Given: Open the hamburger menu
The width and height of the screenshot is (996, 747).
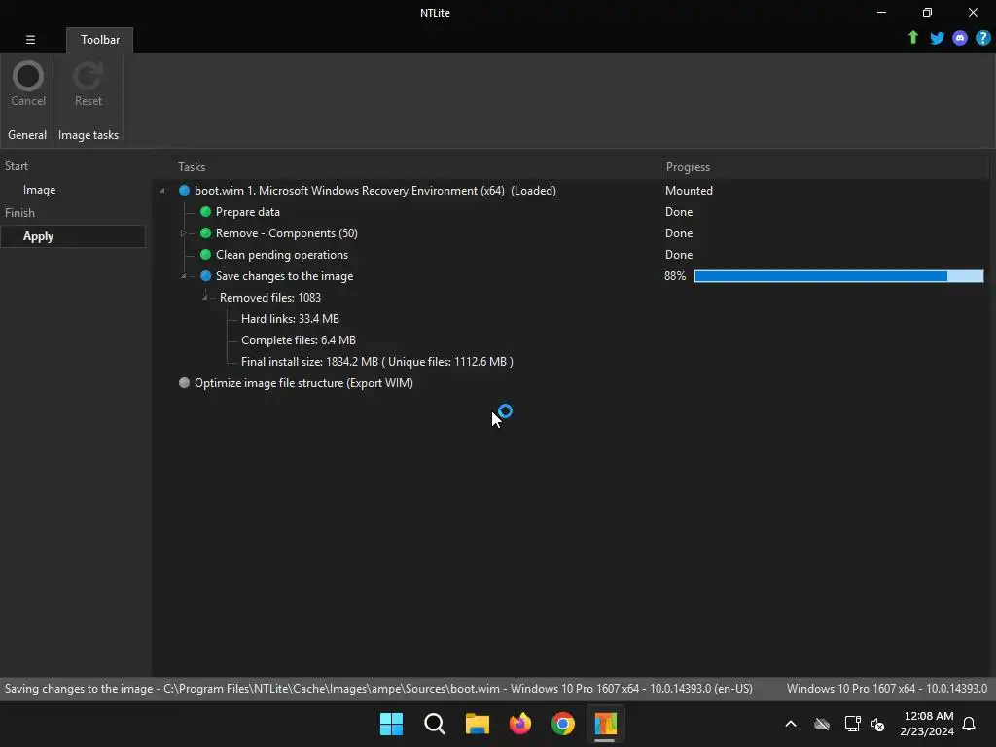Looking at the screenshot, I should 30,39.
